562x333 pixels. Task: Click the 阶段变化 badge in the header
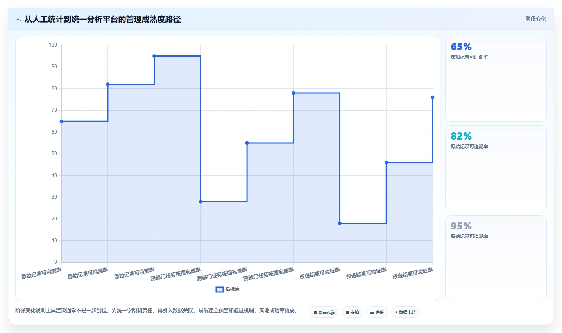535,19
